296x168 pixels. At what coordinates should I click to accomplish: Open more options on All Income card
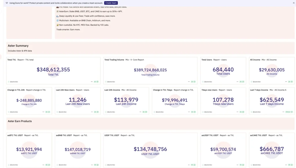coord(286,82)
